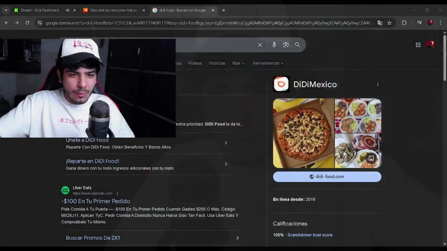This screenshot has height=251, width=447.
Task: Bookmark this page with the star icon
Action: tap(389, 23)
